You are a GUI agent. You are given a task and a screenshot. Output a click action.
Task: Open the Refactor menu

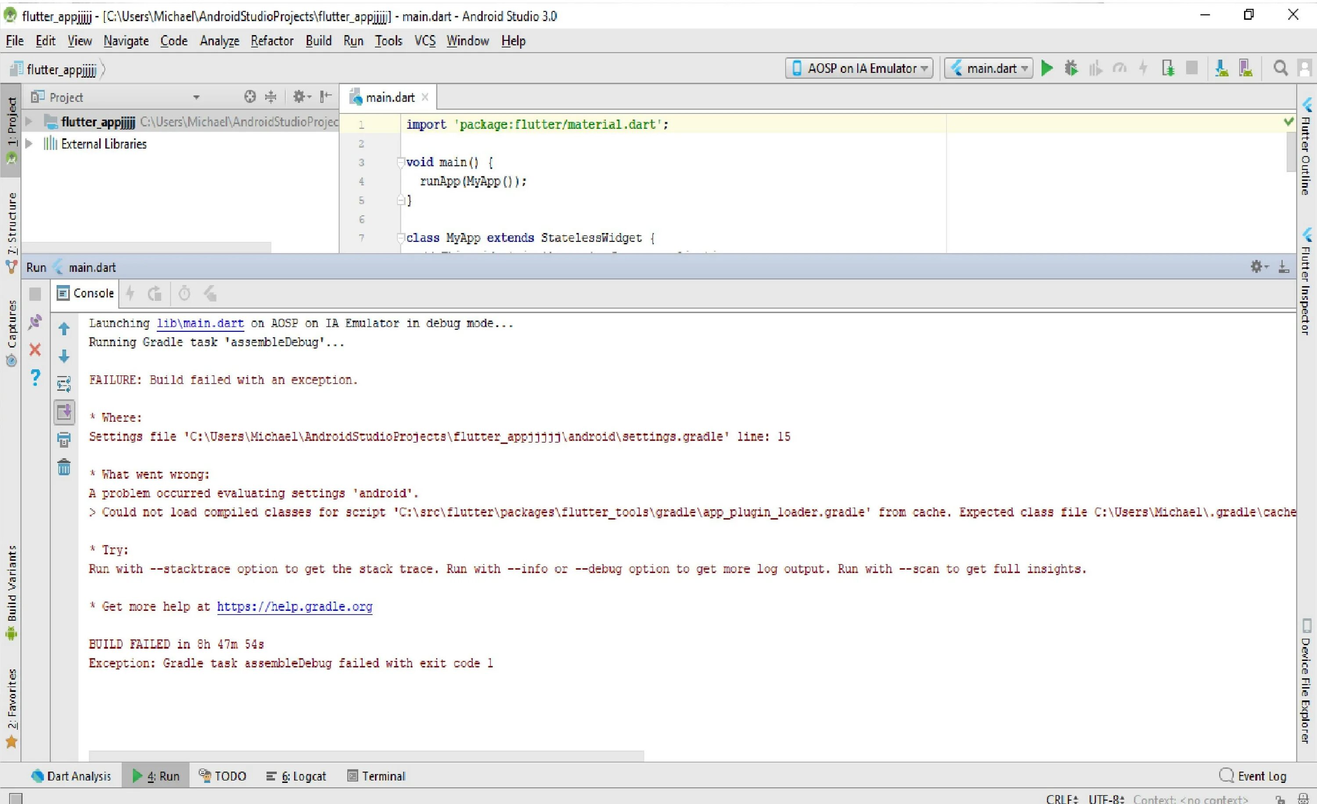click(272, 41)
